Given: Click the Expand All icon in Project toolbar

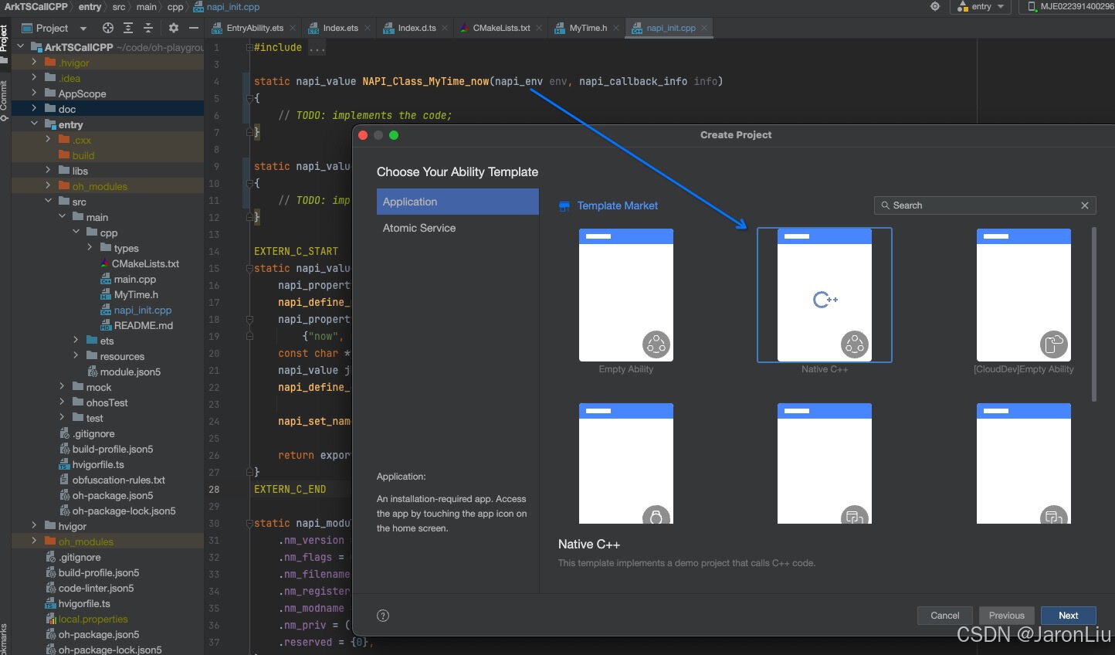Looking at the screenshot, I should coord(128,28).
